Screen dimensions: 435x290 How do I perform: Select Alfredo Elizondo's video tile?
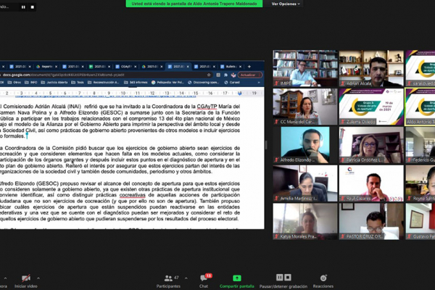pos(305,145)
